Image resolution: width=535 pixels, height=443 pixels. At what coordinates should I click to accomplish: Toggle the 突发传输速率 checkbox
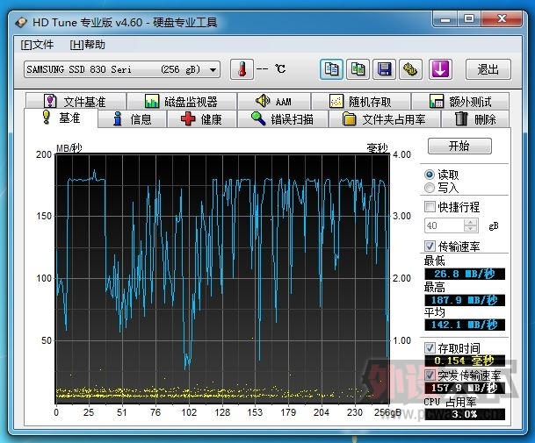coord(430,375)
